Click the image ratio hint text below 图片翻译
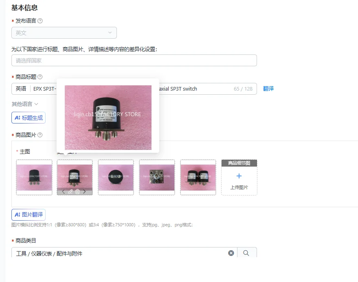The width and height of the screenshot is (358, 282). (x=102, y=225)
